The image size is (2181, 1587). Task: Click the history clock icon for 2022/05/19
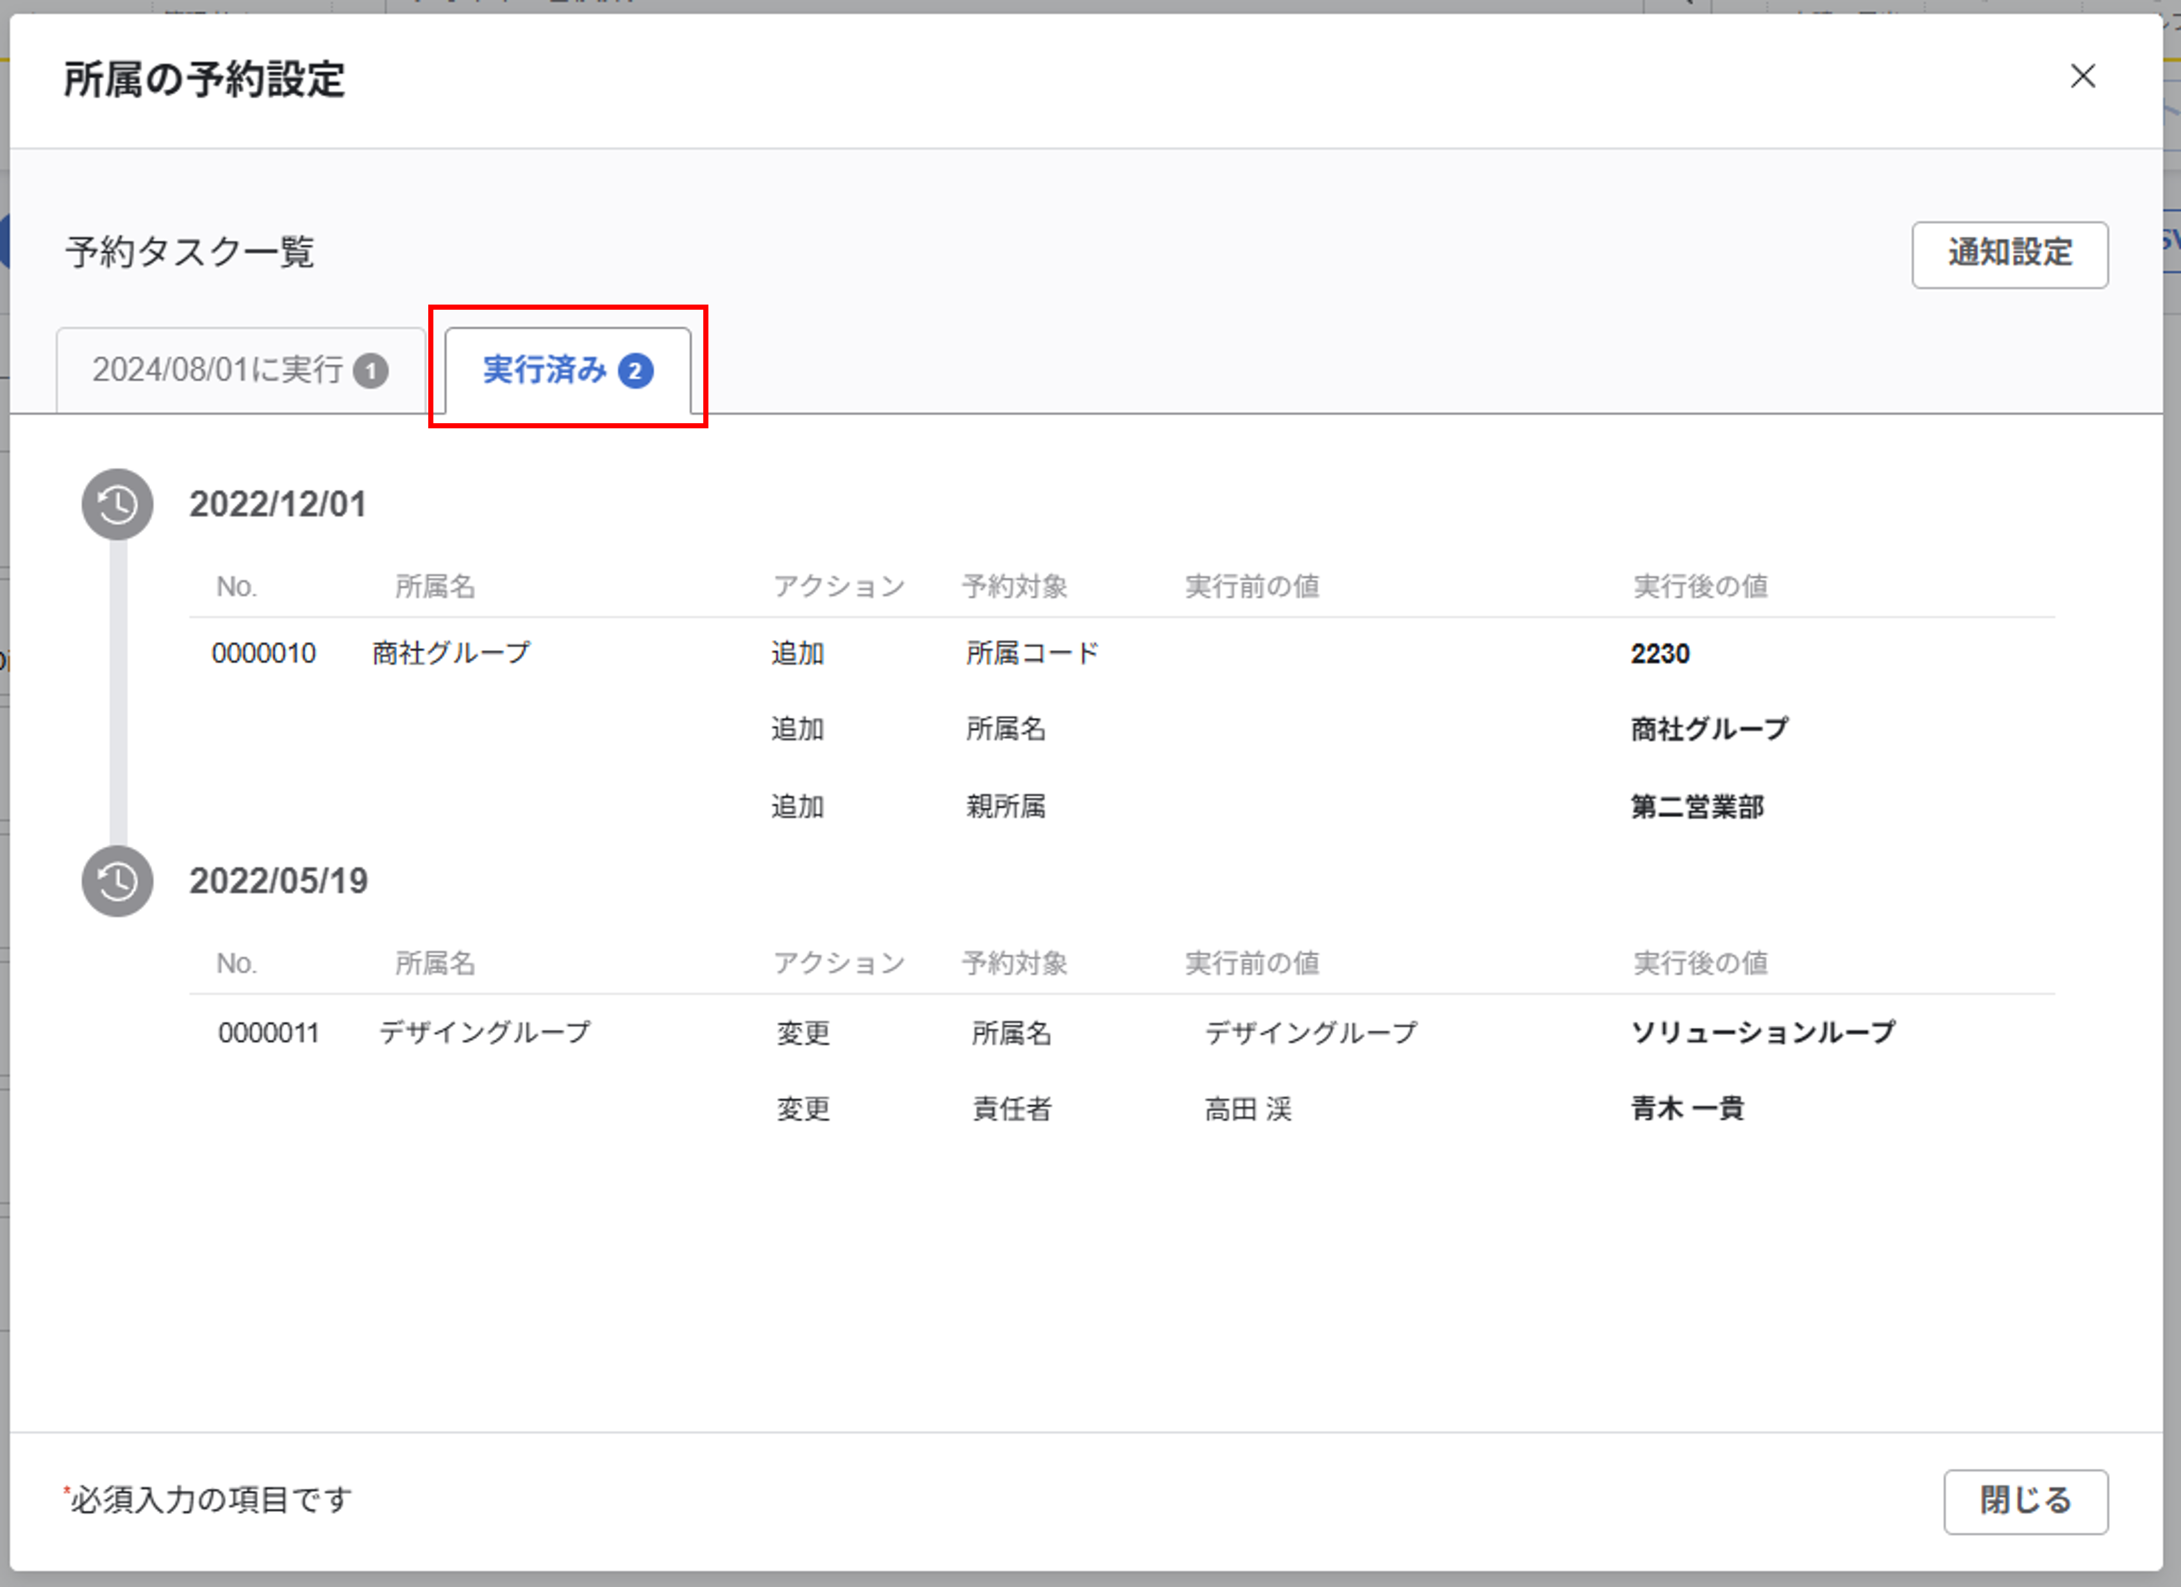pos(117,881)
